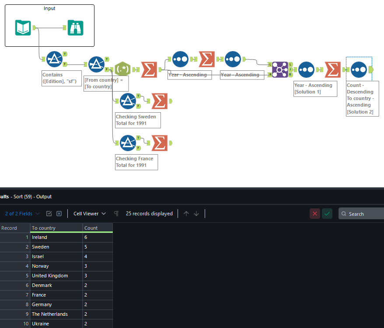This screenshot has height=328, width=384.
Task: Select the Checking France filter tool
Action: 128,143
